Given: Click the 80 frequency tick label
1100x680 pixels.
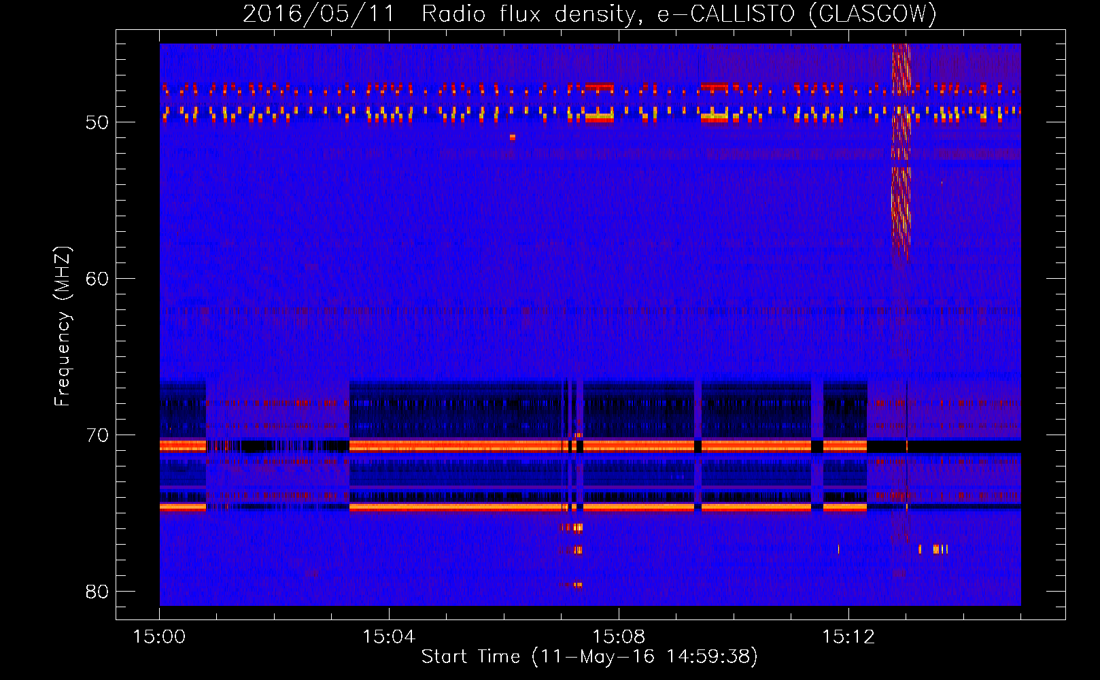Looking at the screenshot, I should 97,592.
